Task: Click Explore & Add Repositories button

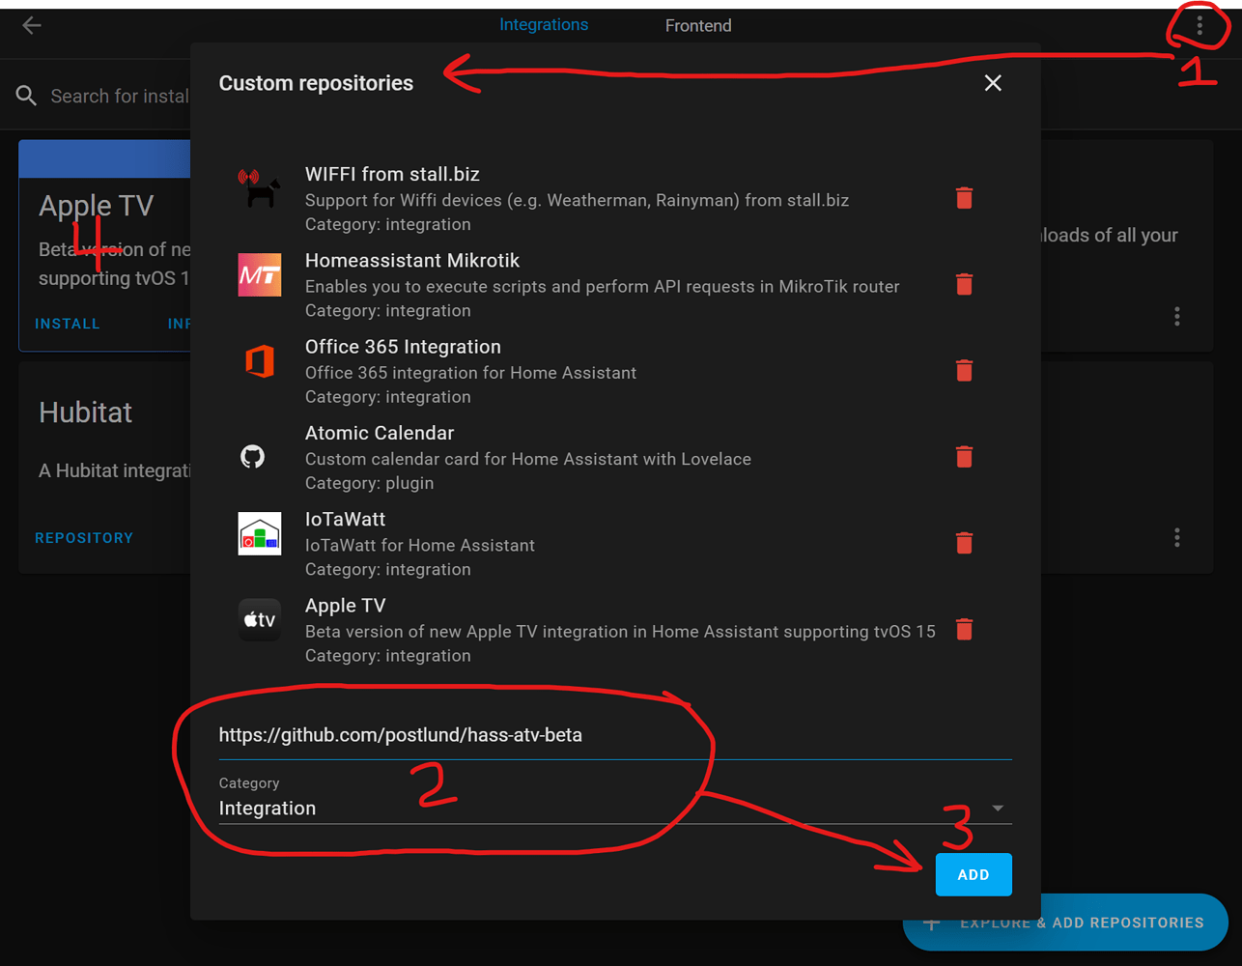Action: pyautogui.click(x=1065, y=923)
